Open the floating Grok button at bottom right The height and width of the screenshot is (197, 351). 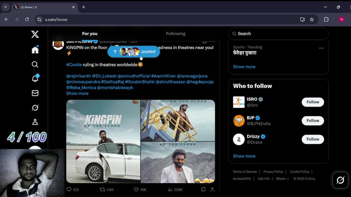tap(340, 180)
